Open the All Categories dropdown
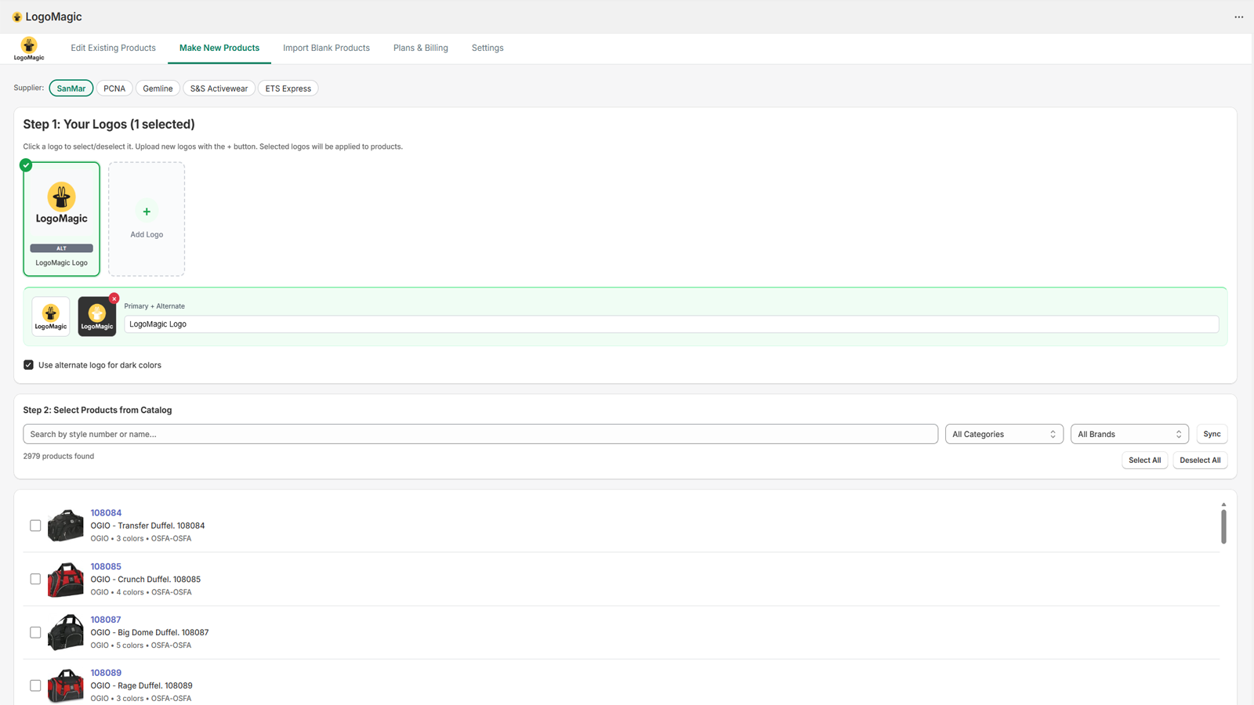Screen dimensions: 1254x705 (1004, 433)
